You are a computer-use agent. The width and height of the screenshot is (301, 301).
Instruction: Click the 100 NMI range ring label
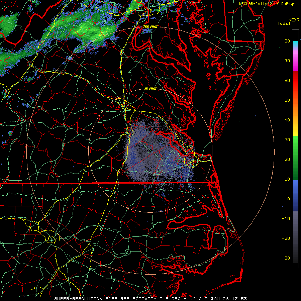click(150, 26)
